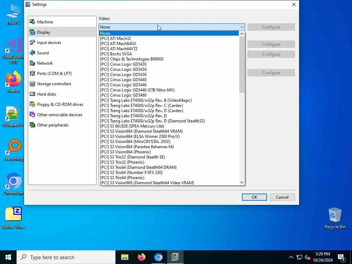Open Hard disks settings page

point(62,94)
